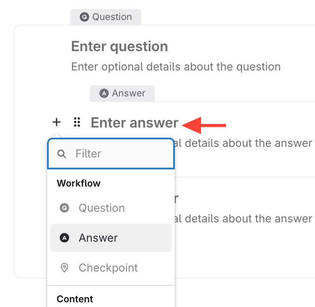Click the Checkpoint location pin icon

pos(64,268)
